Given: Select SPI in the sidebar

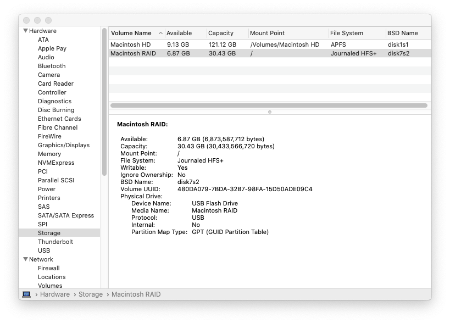Looking at the screenshot, I should tap(42, 224).
